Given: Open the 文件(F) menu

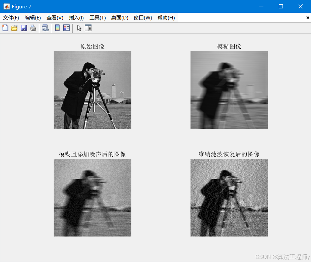Looking at the screenshot, I should pyautogui.click(x=11, y=18).
